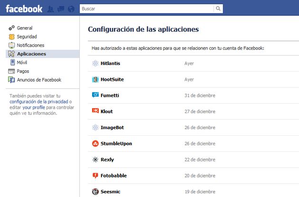The height and width of the screenshot is (197, 299).
Task: Click the ImageBot app icon
Action: tap(95, 127)
